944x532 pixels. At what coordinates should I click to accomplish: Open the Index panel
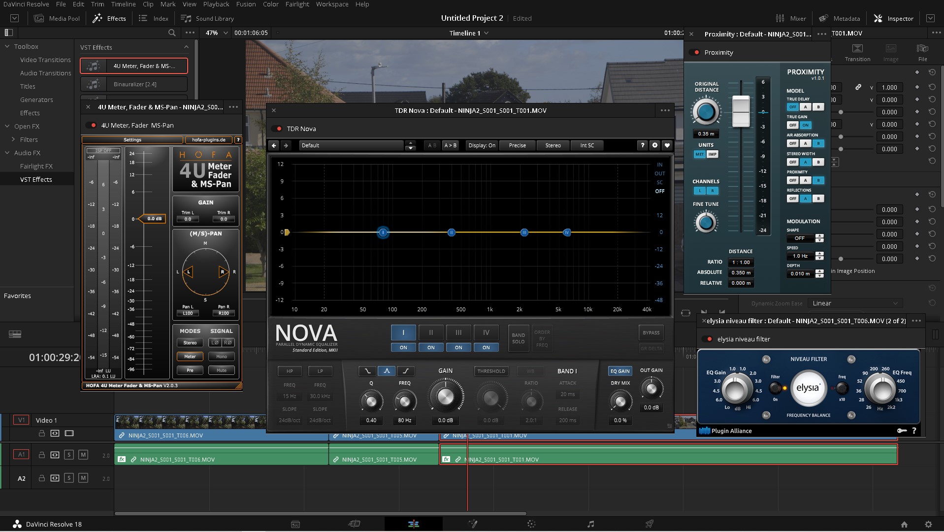(154, 18)
